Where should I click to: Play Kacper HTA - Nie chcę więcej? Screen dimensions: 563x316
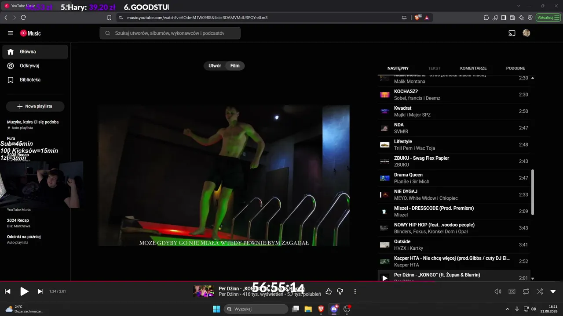[454, 262]
